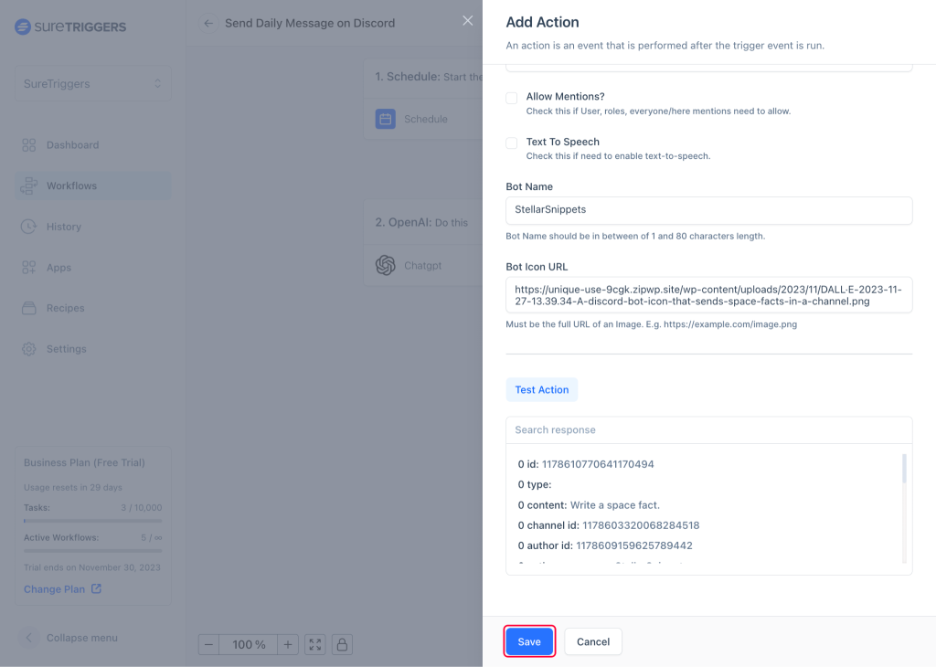Click the Schedule trigger icon
This screenshot has width=936, height=667.
[x=385, y=119]
